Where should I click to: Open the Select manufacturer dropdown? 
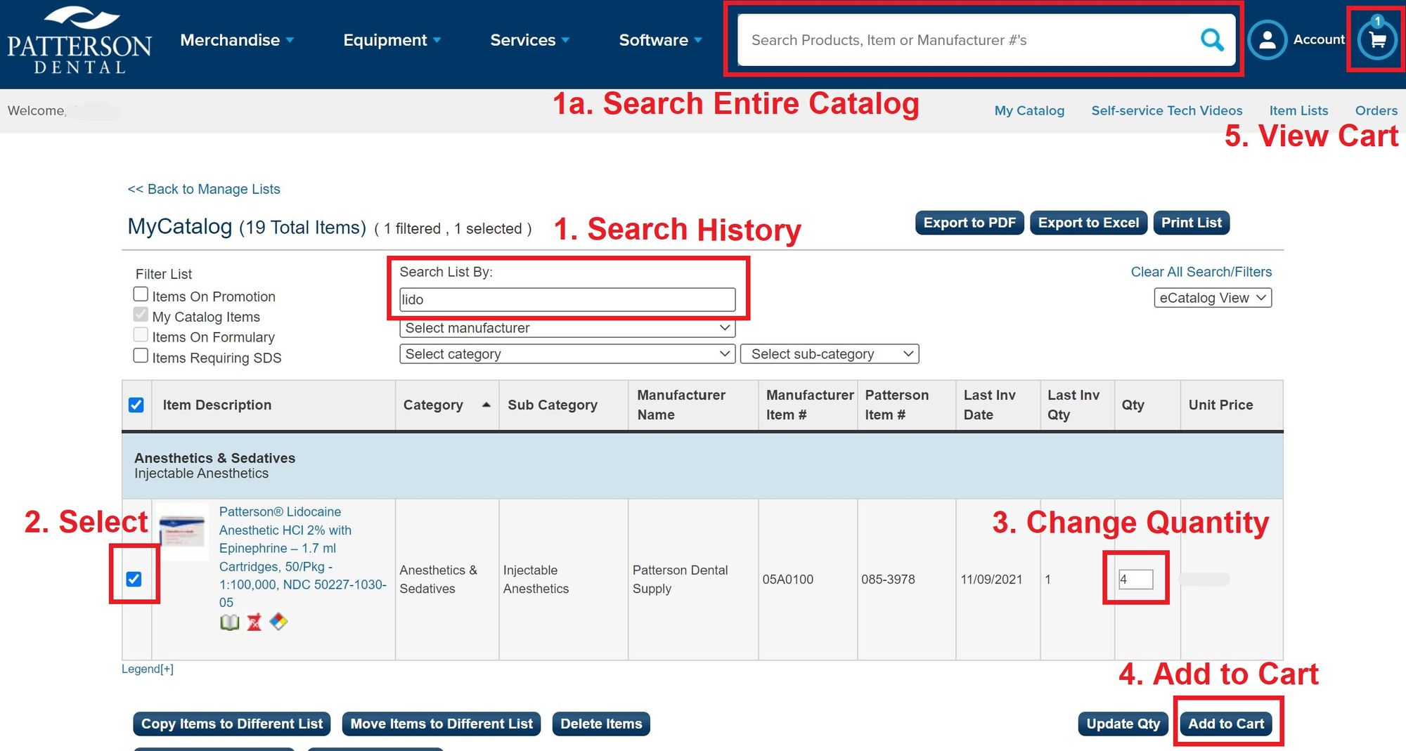567,328
